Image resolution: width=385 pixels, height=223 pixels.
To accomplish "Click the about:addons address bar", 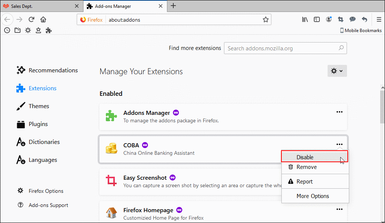I will click(x=184, y=20).
